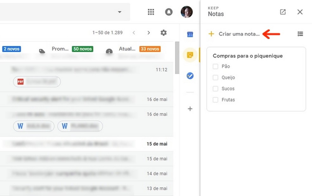Open the Calendar side panel icon
Screen dimensions: 312x196
click(190, 34)
